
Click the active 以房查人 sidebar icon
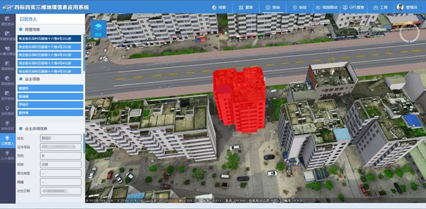coord(7,140)
